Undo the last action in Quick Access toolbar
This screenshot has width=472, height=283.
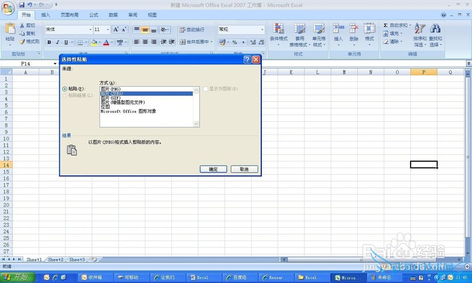(x=29, y=5)
